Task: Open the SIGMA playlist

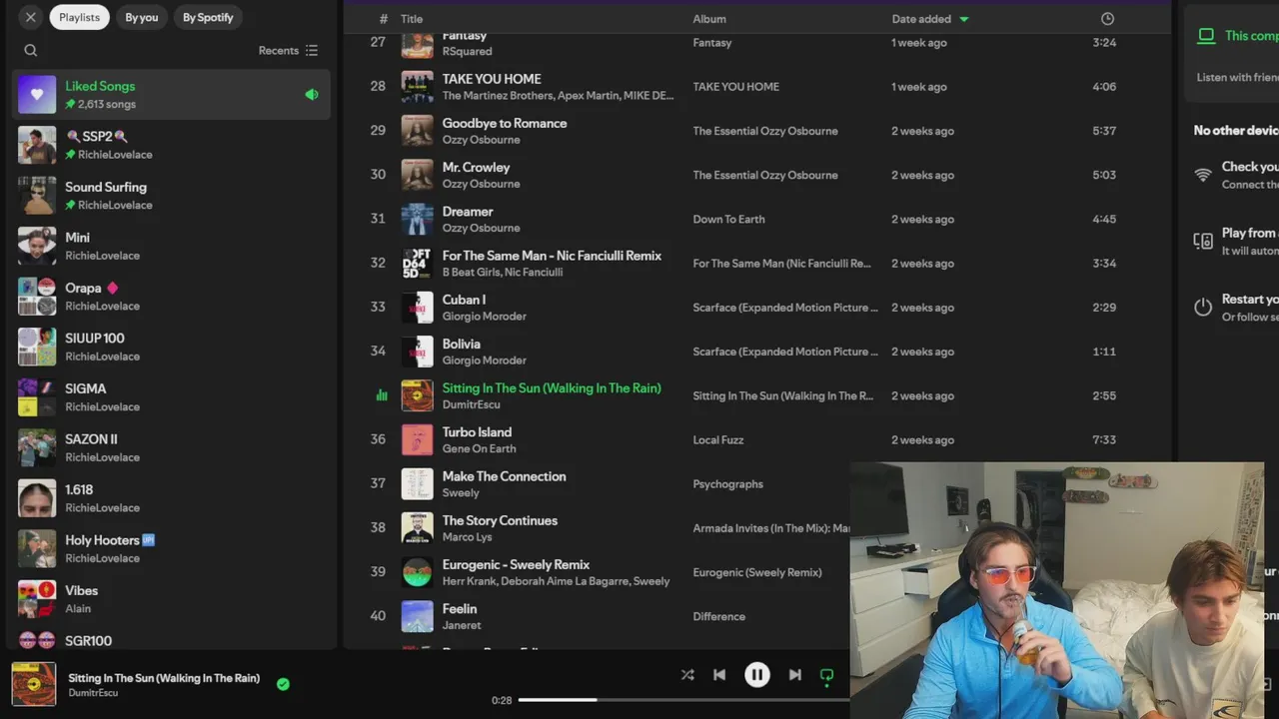Action: [171, 397]
